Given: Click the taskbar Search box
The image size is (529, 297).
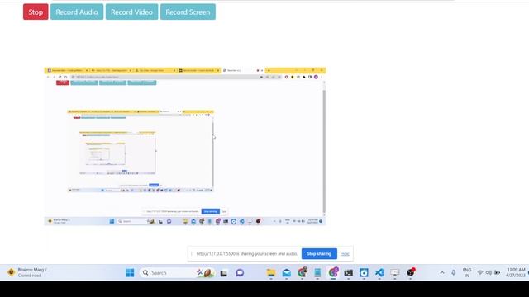Looking at the screenshot, I should coord(177,273).
